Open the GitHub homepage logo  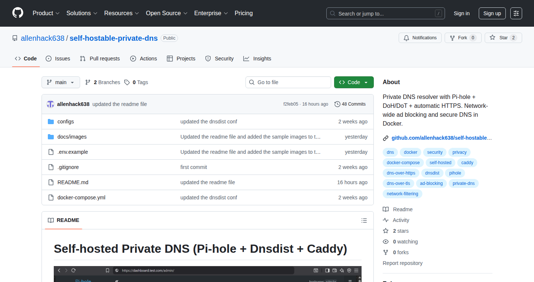[18, 13]
